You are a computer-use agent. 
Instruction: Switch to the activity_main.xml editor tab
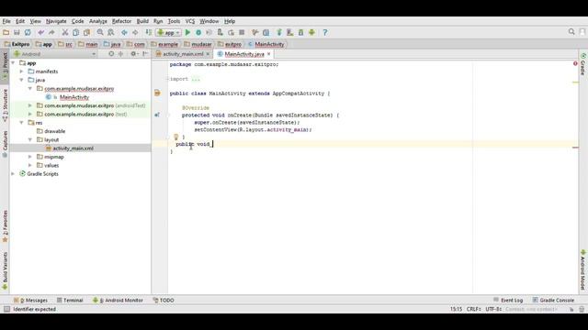(183, 54)
